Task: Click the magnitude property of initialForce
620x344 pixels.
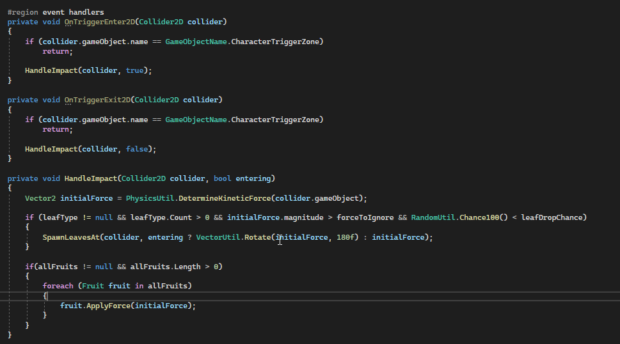Action: point(302,217)
